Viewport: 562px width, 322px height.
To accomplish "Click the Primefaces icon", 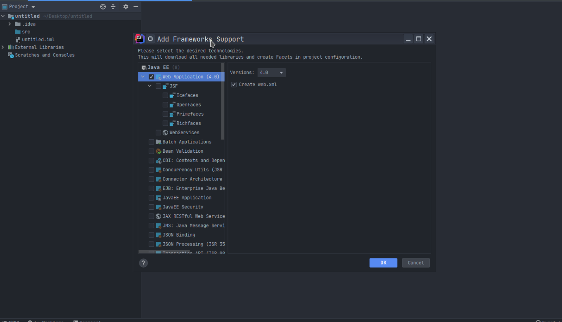I will [173, 114].
